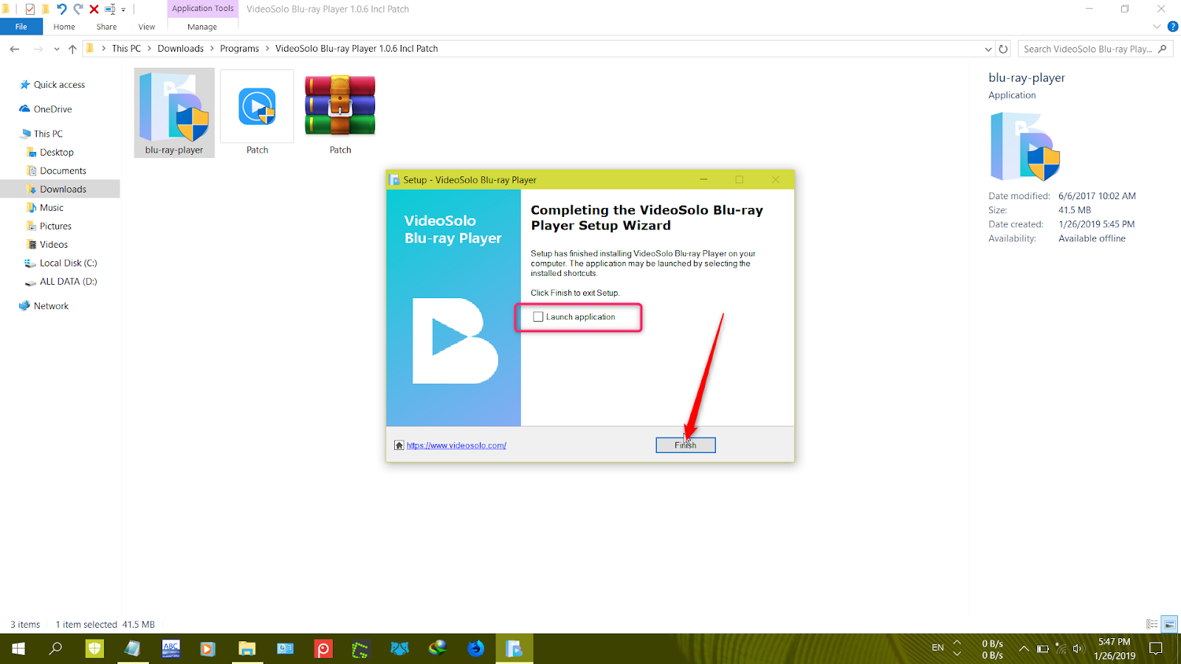Click the Rename icon in quick access toolbar
The width and height of the screenshot is (1181, 664).
click(x=110, y=10)
